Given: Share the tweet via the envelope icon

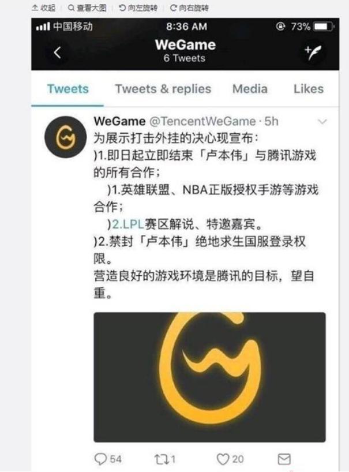Looking at the screenshot, I should pyautogui.click(x=284, y=459).
